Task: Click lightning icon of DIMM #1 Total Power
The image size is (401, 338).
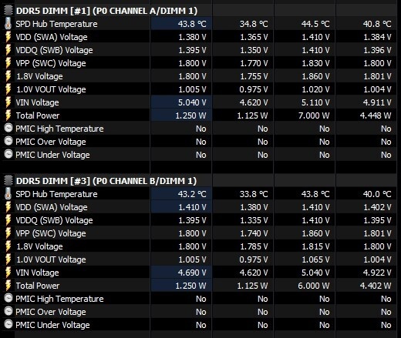Action: point(8,115)
